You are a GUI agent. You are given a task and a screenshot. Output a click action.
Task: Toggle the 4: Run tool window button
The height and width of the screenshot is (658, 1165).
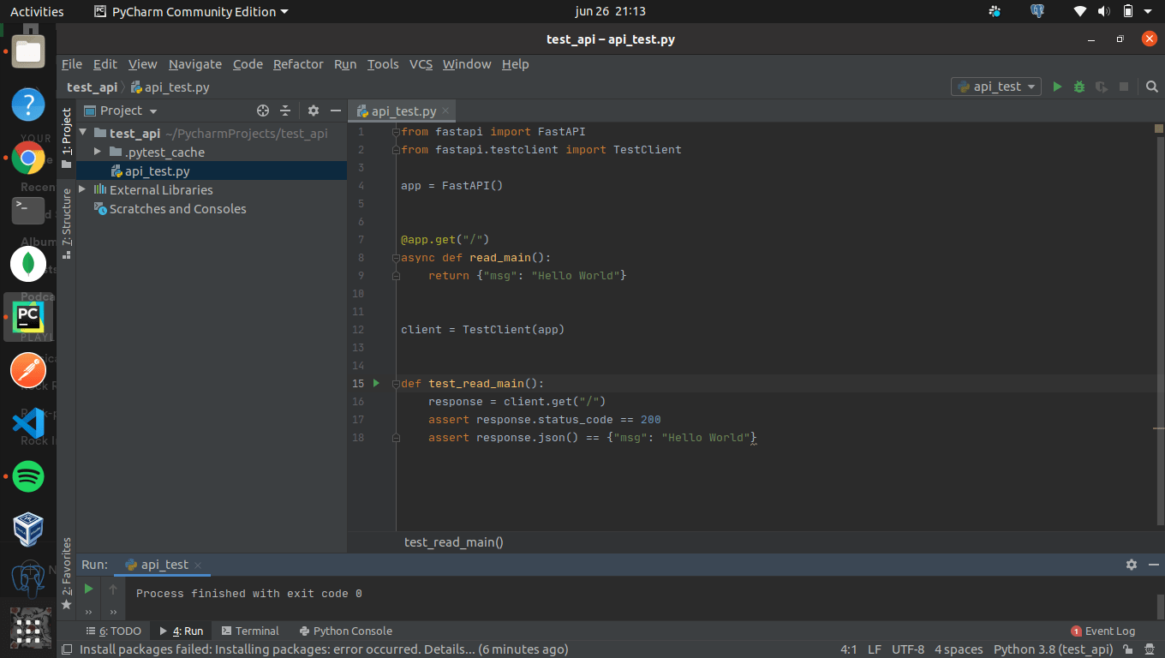182,631
